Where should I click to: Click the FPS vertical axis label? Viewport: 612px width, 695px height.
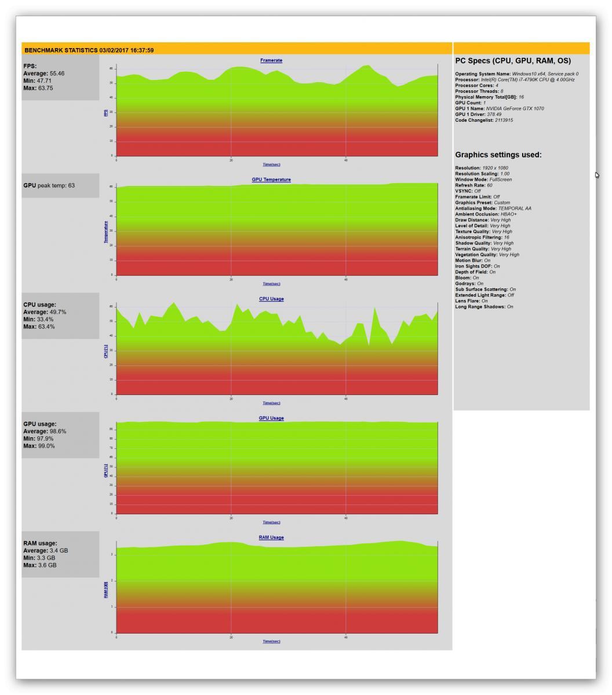105,112
